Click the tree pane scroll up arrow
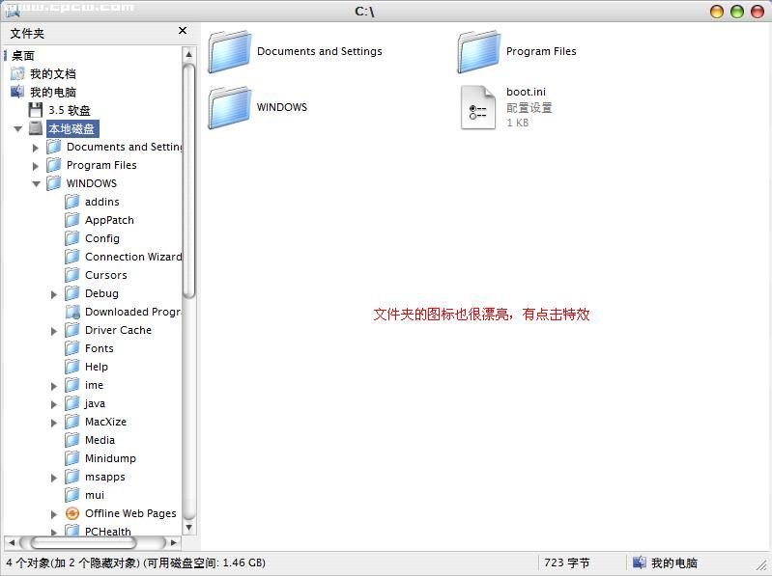Viewport: 772px width, 576px height. tap(188, 54)
